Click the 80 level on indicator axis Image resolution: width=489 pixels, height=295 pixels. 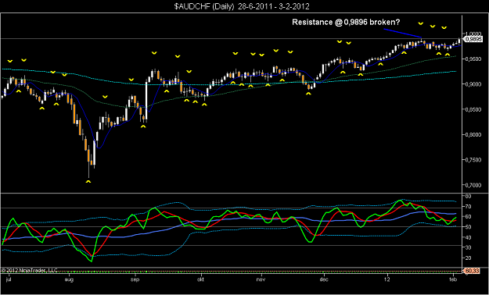pos(468,197)
